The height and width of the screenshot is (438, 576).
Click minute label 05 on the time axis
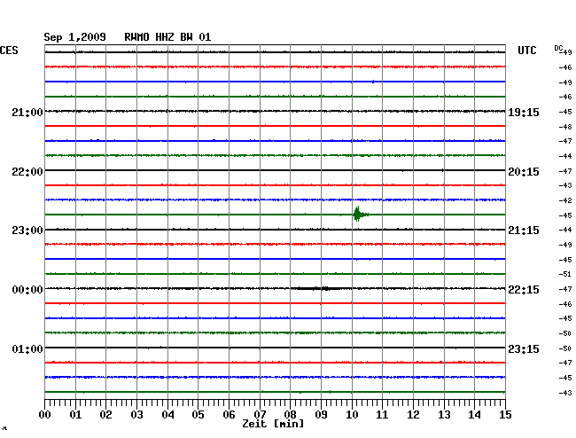[198, 415]
